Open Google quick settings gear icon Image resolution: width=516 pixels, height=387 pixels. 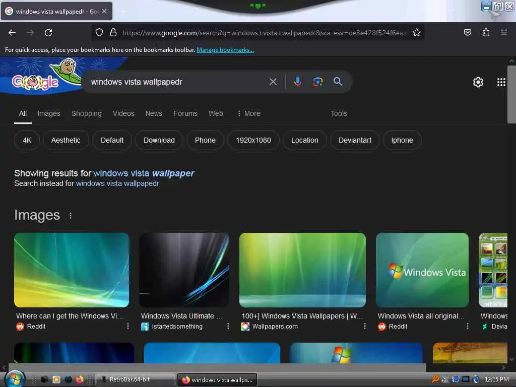[x=478, y=82]
